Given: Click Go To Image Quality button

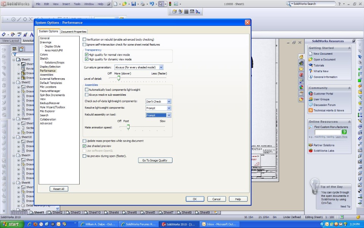Looking at the screenshot, I should point(155,160).
